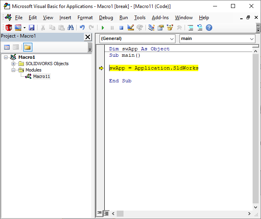Click the Paste clipboard icon

tap(62, 28)
